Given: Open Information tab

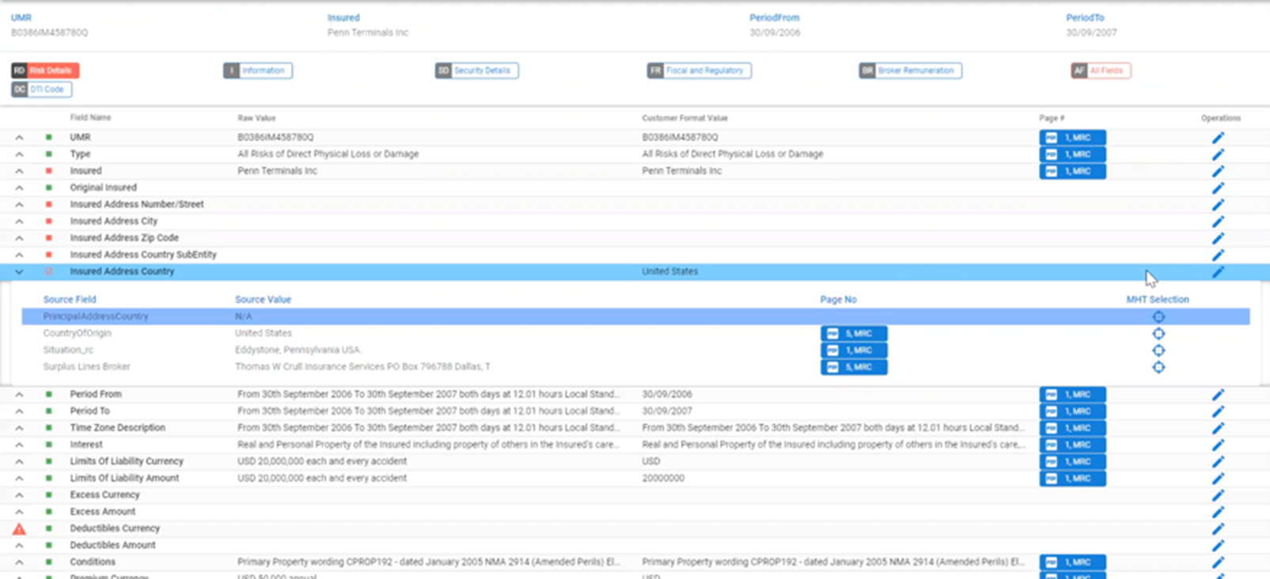Looking at the screenshot, I should point(258,70).
